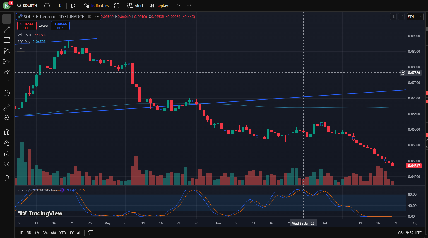Switch date range to 1D
This screenshot has height=238, width=428.
[21, 233]
